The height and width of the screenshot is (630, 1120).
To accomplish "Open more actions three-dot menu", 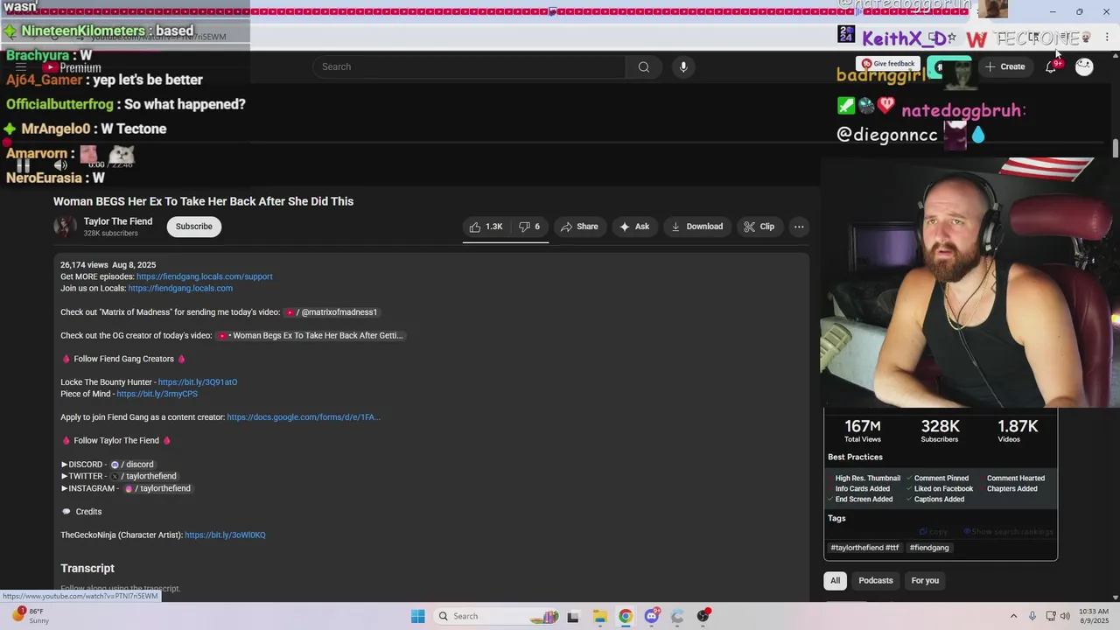I will click(799, 227).
